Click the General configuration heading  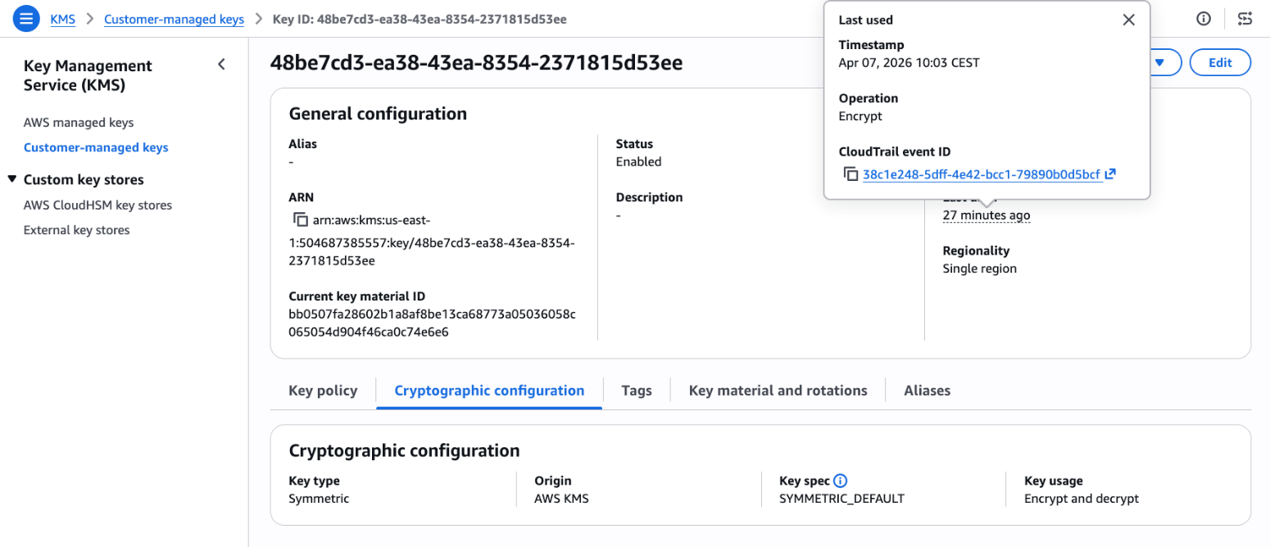[378, 114]
